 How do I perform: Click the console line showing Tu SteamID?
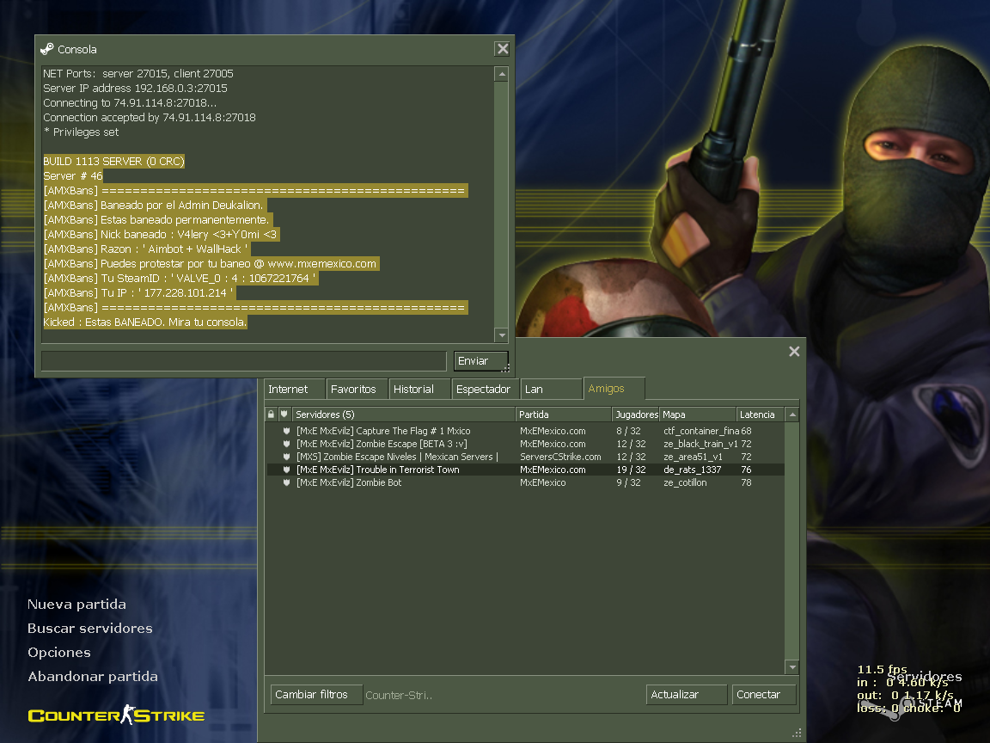pos(180,278)
